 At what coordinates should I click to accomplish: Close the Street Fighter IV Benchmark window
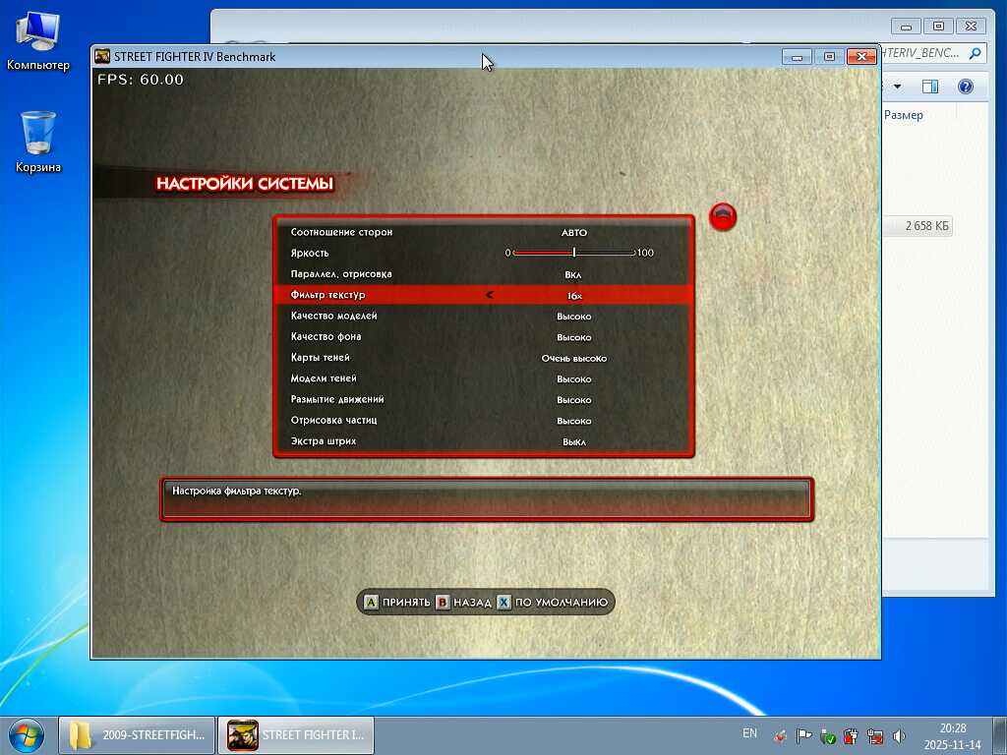861,57
